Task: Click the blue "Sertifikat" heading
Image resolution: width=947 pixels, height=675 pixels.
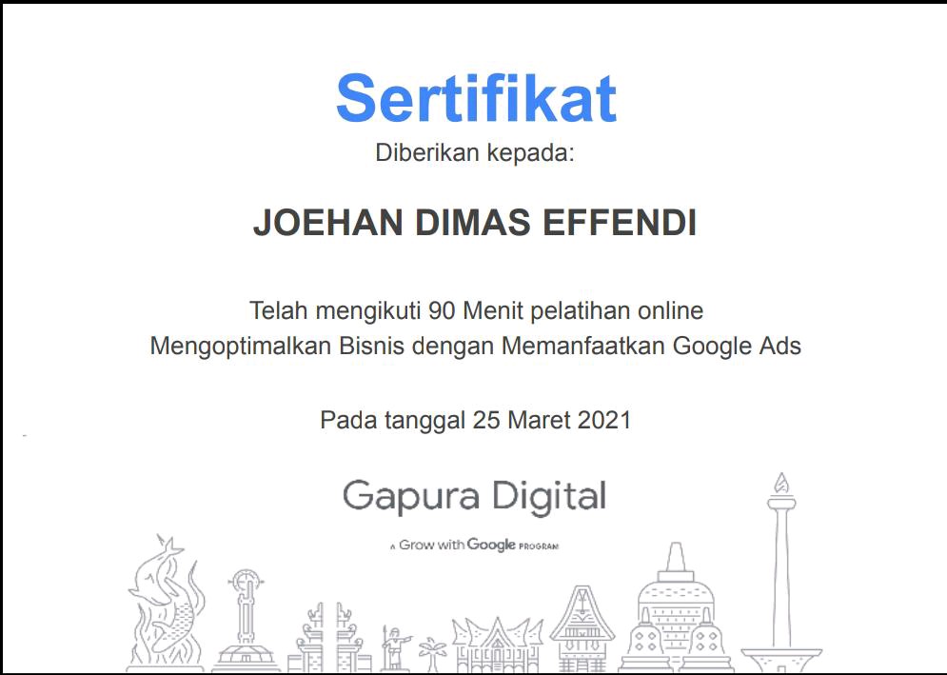Action: [x=476, y=98]
